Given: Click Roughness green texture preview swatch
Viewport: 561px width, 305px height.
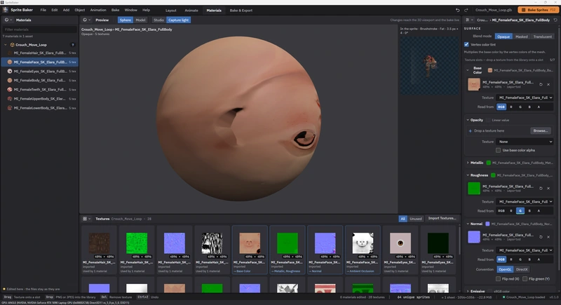Looking at the screenshot, I should pyautogui.click(x=474, y=188).
